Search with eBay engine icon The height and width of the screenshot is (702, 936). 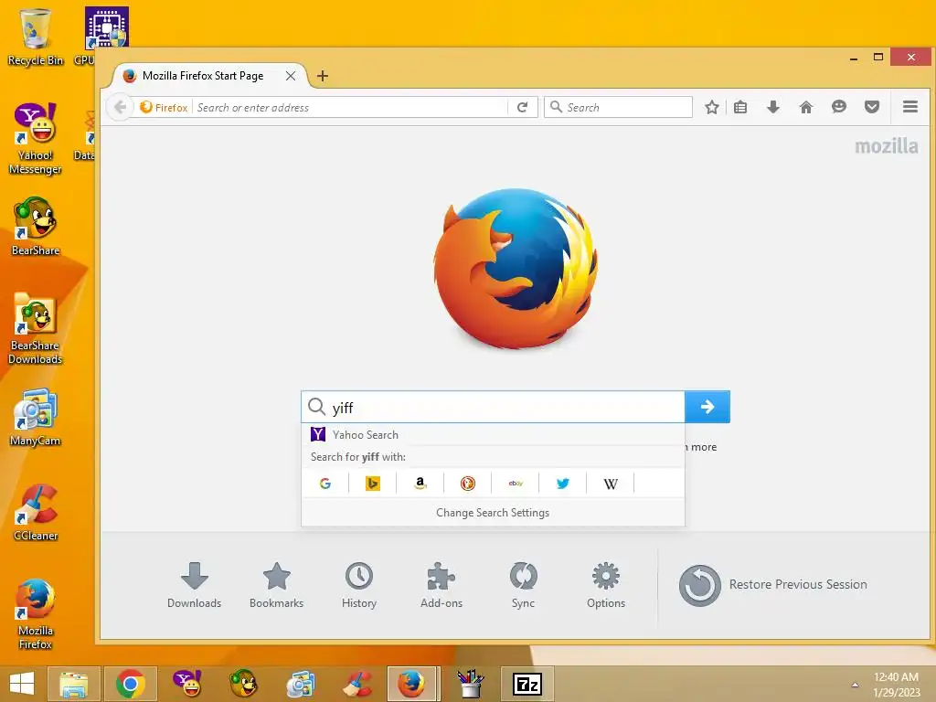(x=516, y=484)
